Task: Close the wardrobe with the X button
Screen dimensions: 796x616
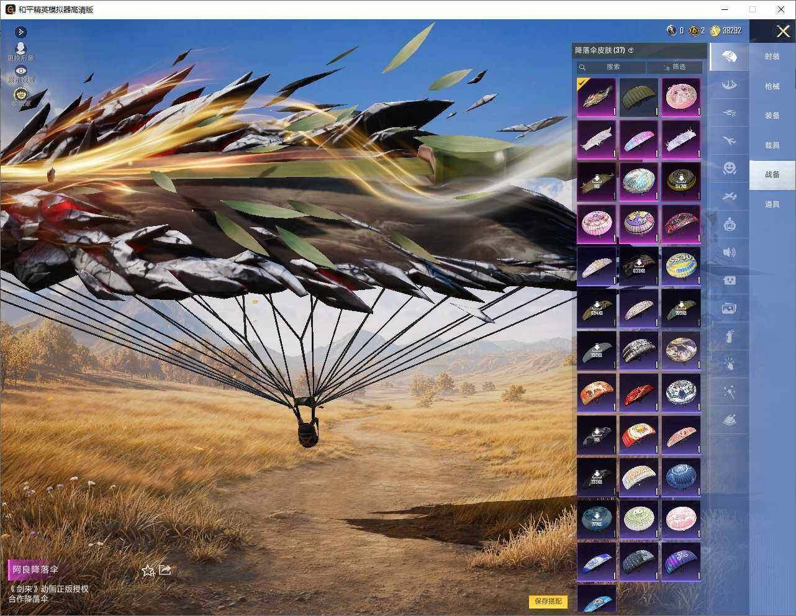Action: (783, 31)
